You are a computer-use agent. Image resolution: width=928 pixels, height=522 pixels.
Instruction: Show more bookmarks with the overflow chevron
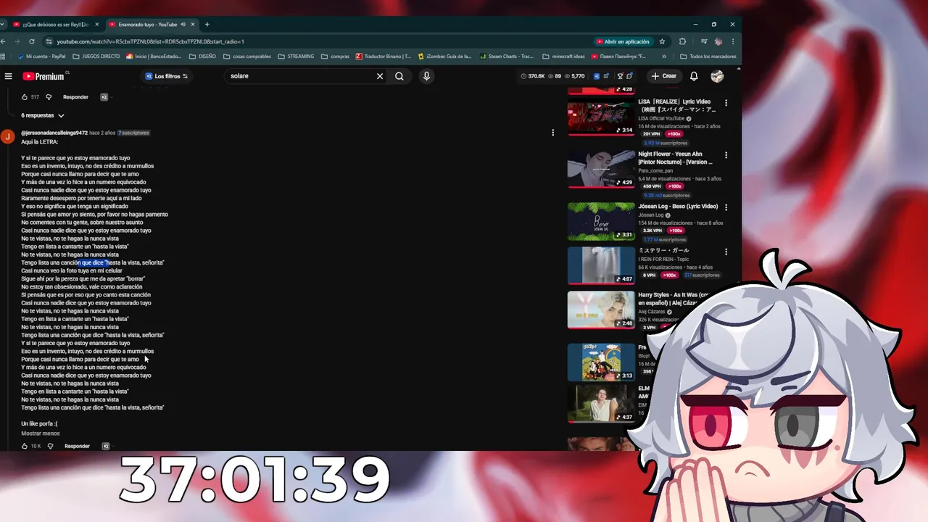pos(664,56)
